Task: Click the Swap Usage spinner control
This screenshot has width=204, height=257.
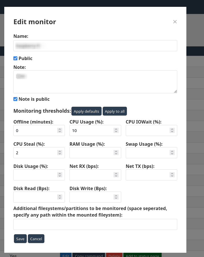Action: coord(172,153)
